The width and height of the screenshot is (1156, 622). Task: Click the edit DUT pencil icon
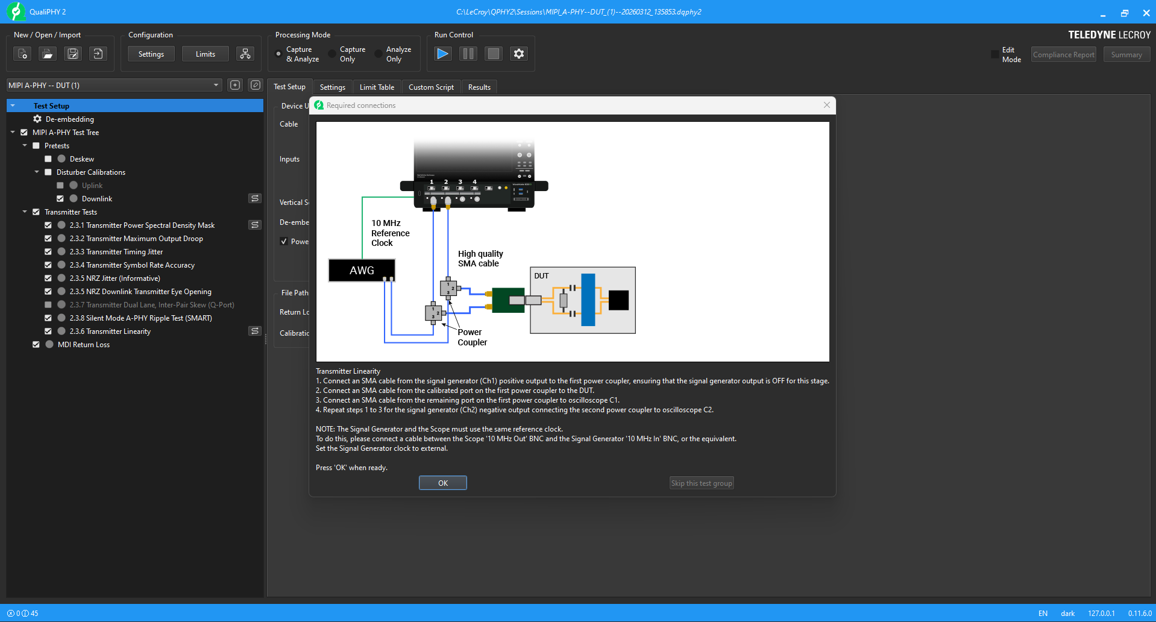tap(256, 86)
